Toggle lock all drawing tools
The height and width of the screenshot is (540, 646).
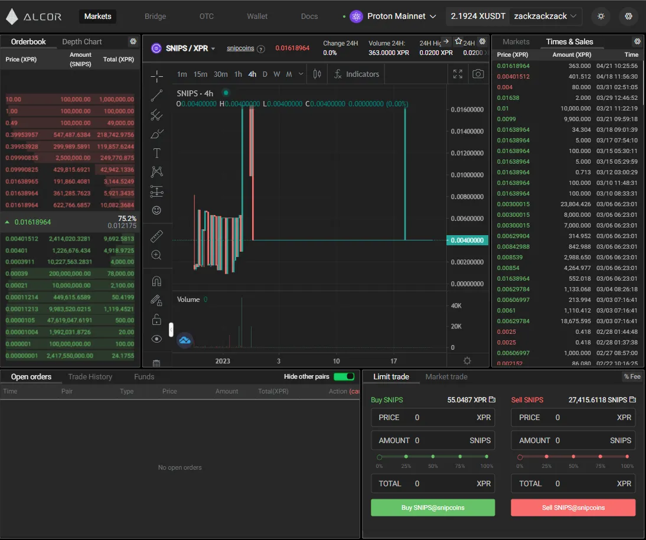[x=156, y=320]
